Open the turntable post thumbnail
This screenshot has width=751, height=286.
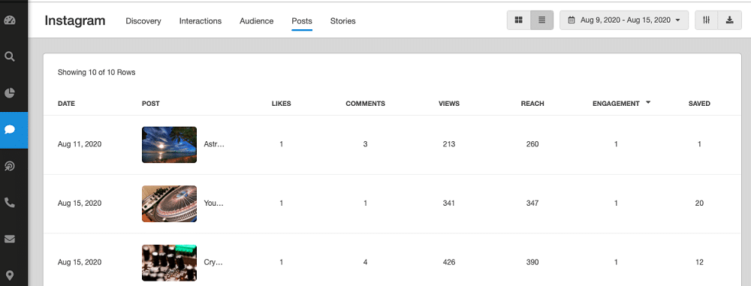pos(169,203)
